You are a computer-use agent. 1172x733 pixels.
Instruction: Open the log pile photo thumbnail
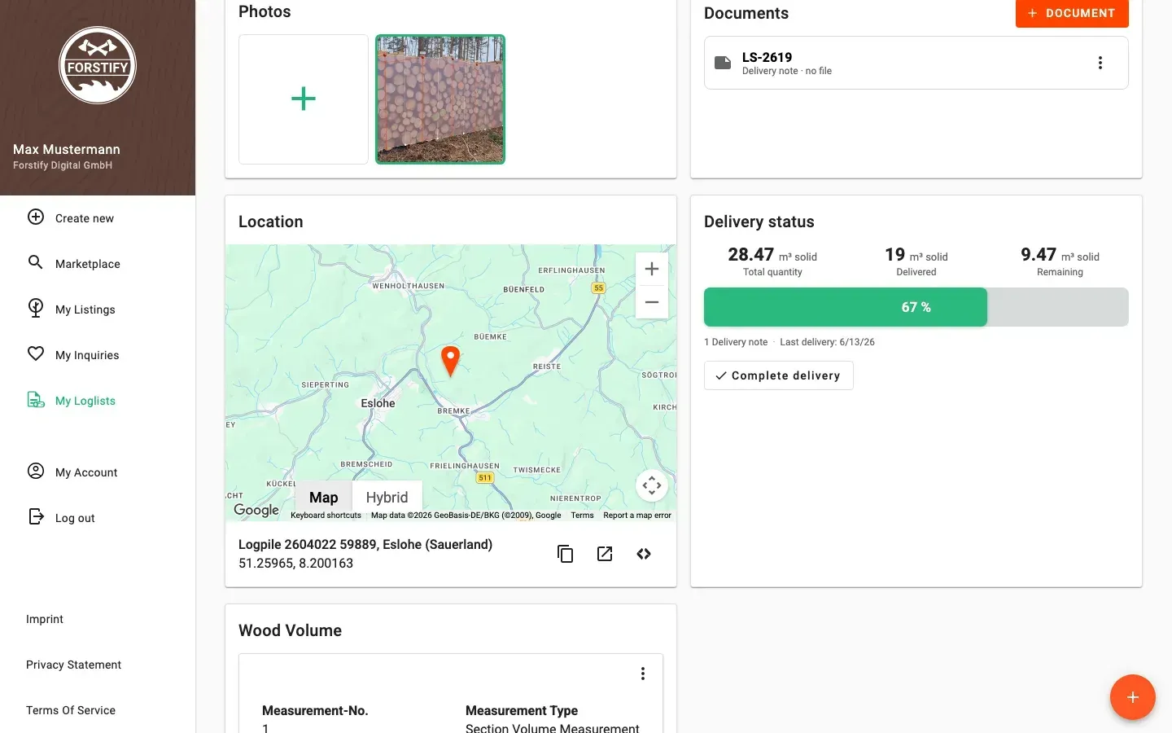point(440,99)
